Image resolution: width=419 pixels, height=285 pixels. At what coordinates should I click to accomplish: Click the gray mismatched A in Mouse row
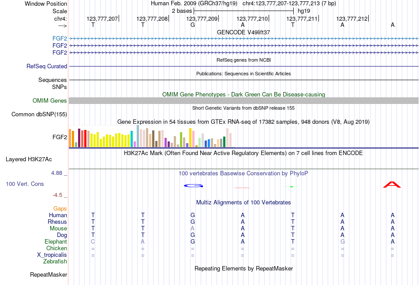click(192, 229)
